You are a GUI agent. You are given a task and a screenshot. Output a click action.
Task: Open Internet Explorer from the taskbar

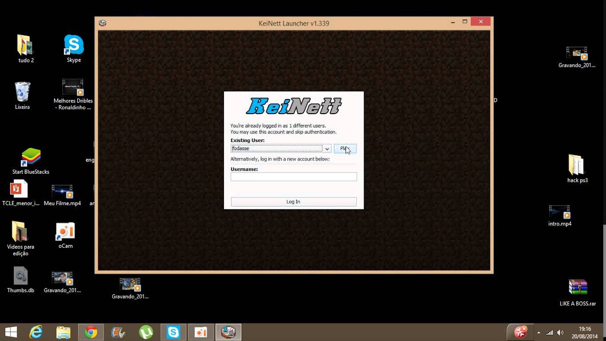point(36,332)
